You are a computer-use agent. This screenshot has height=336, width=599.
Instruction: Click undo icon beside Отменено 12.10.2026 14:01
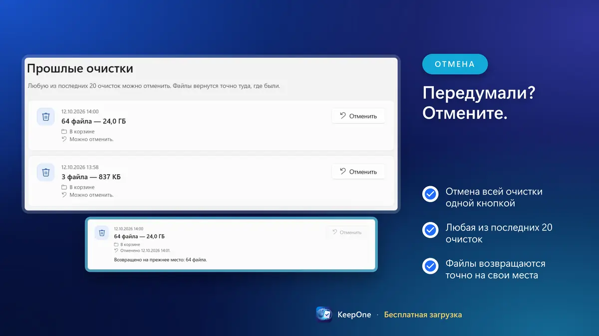[x=116, y=250]
